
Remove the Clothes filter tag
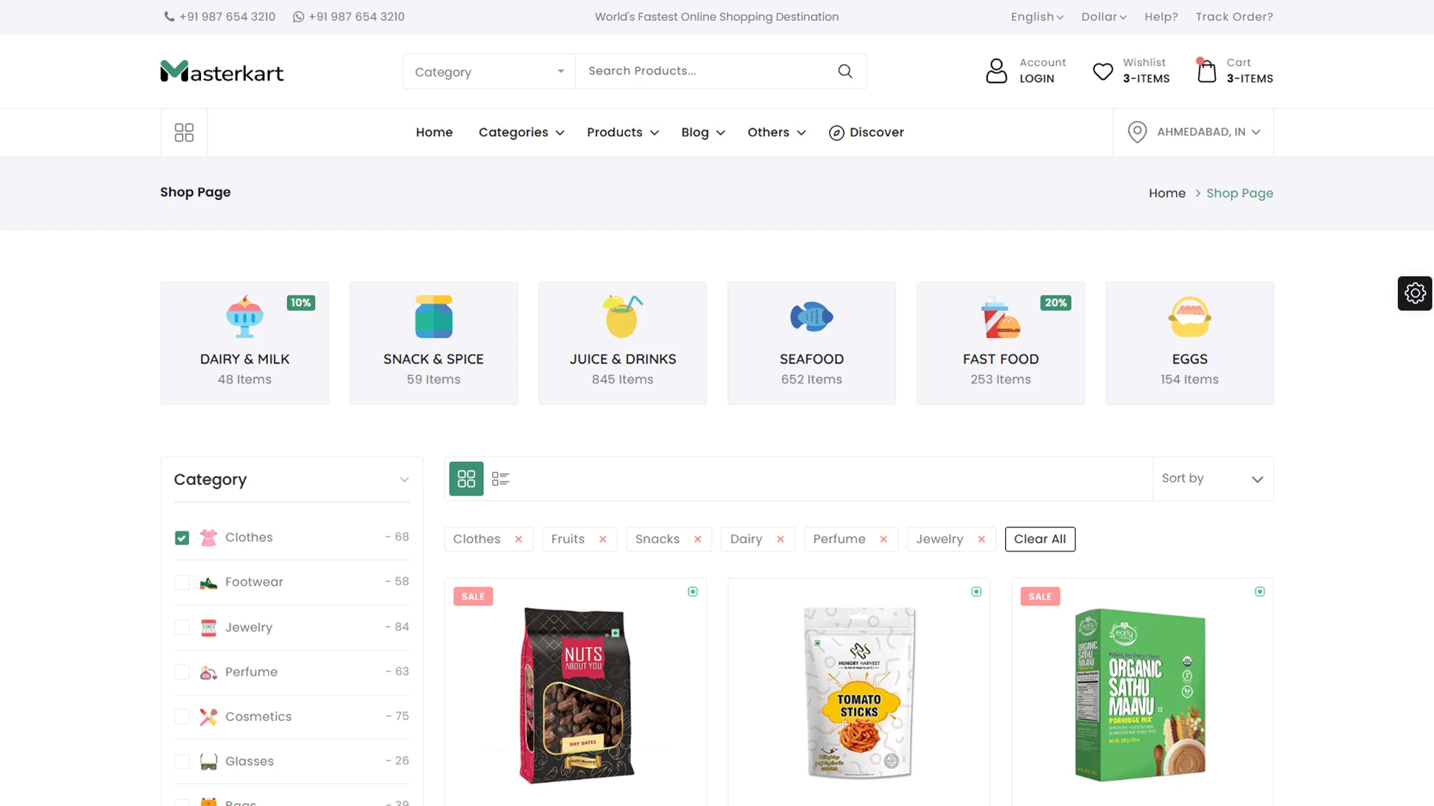[518, 540]
